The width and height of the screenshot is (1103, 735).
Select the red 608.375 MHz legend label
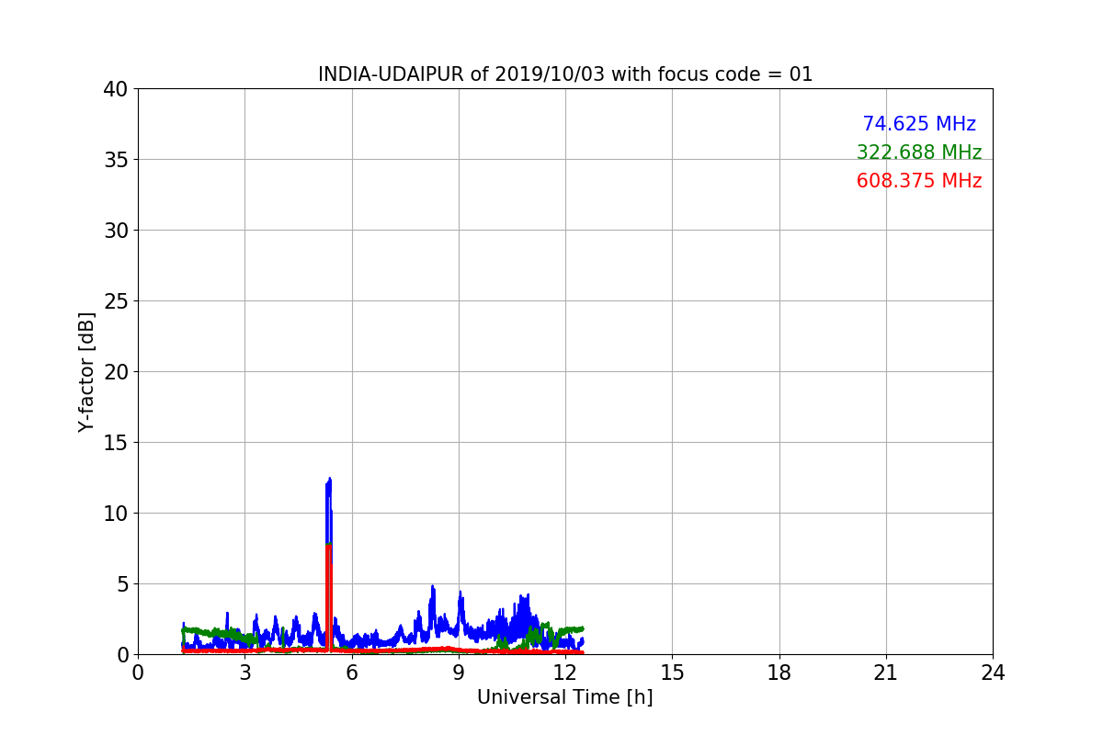(x=919, y=181)
